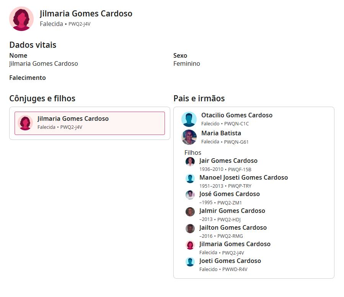Click the PWQ2-J4V ID in the page header
This screenshot has width=344, height=297.
pyautogui.click(x=79, y=24)
